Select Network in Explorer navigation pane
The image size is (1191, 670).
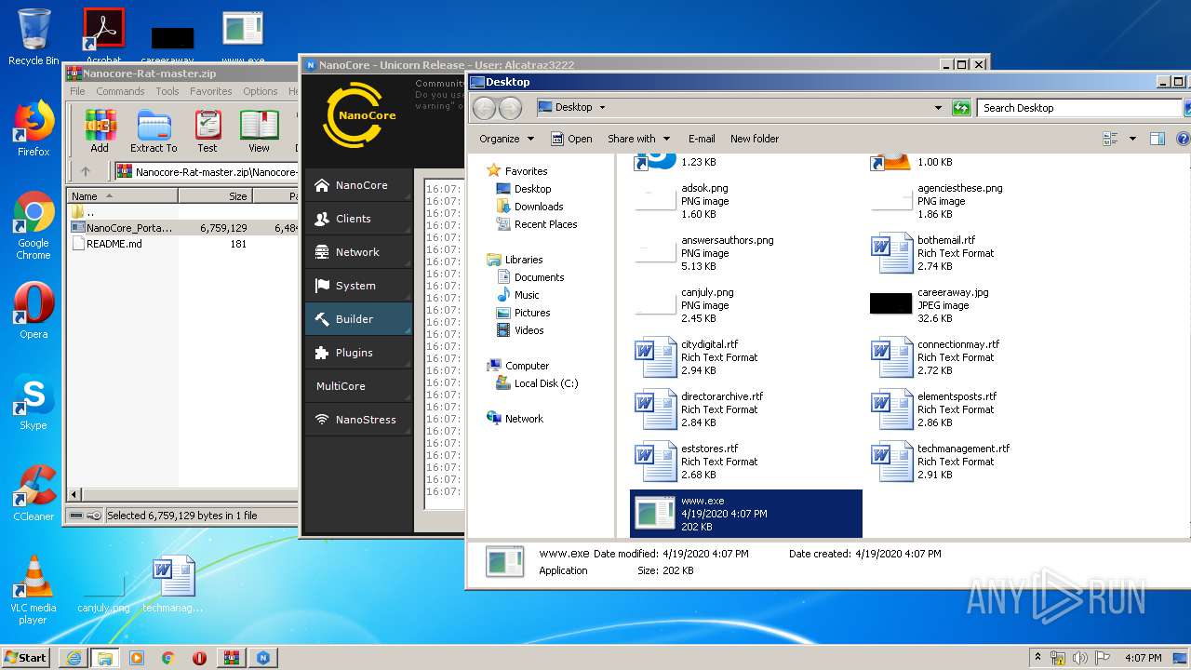[524, 419]
